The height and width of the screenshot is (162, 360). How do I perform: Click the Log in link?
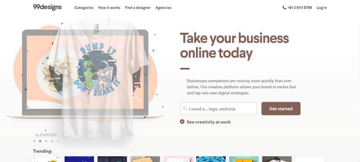[x=322, y=8]
